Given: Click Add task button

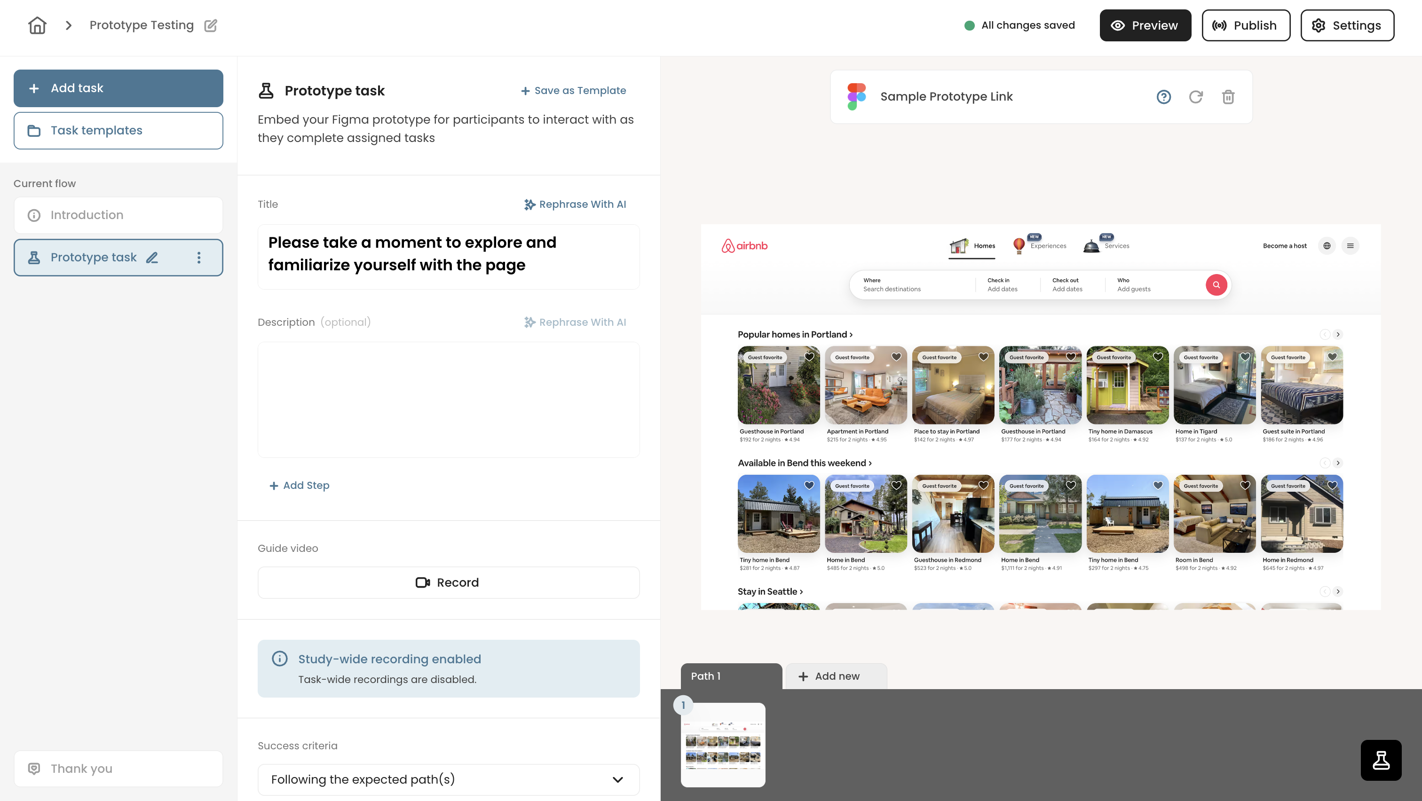Looking at the screenshot, I should coord(118,88).
